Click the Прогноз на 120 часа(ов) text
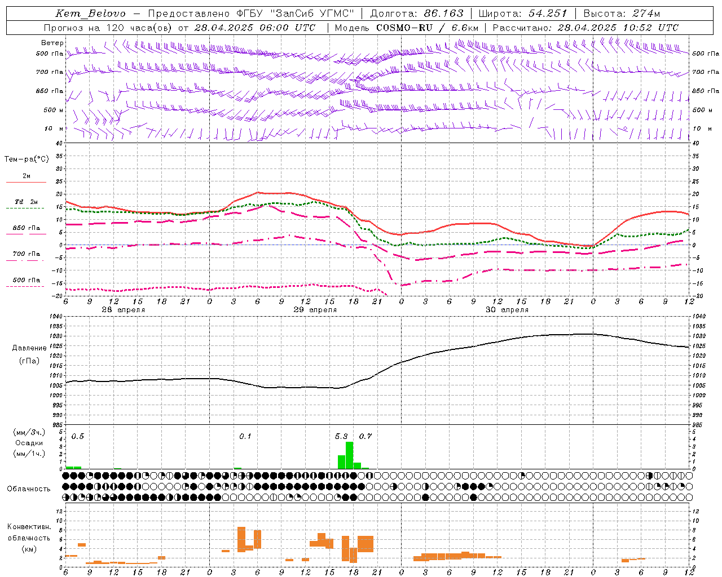Screen dimensions: 722x577 click(x=108, y=28)
